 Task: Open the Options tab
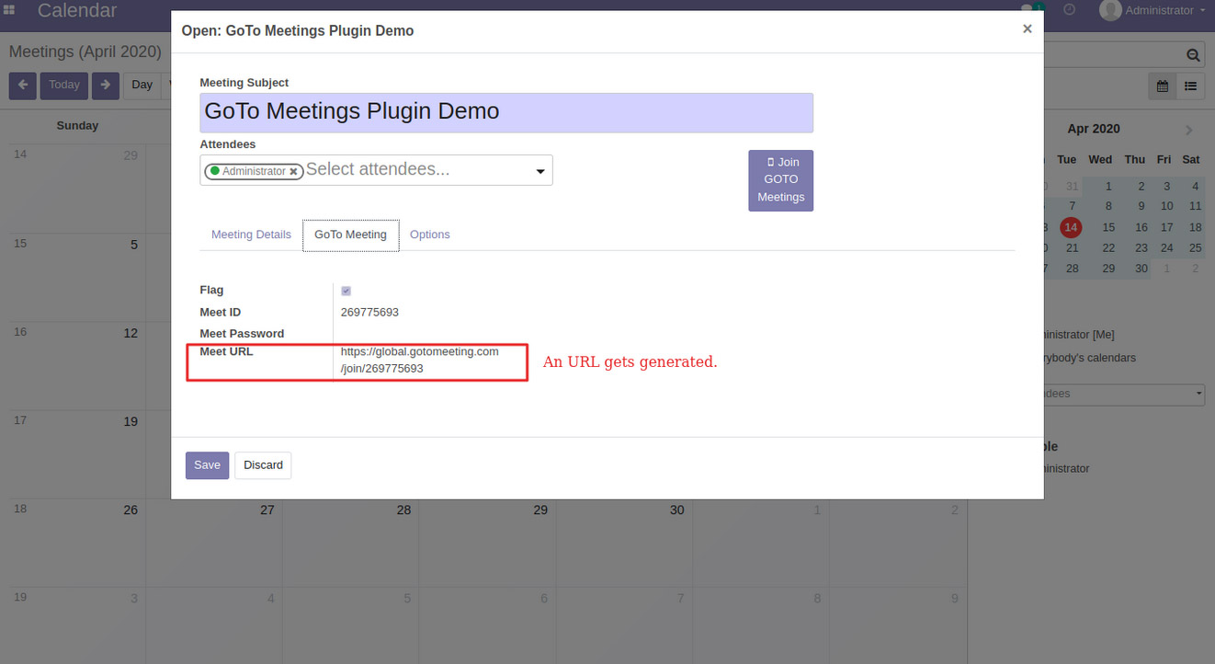[429, 235]
